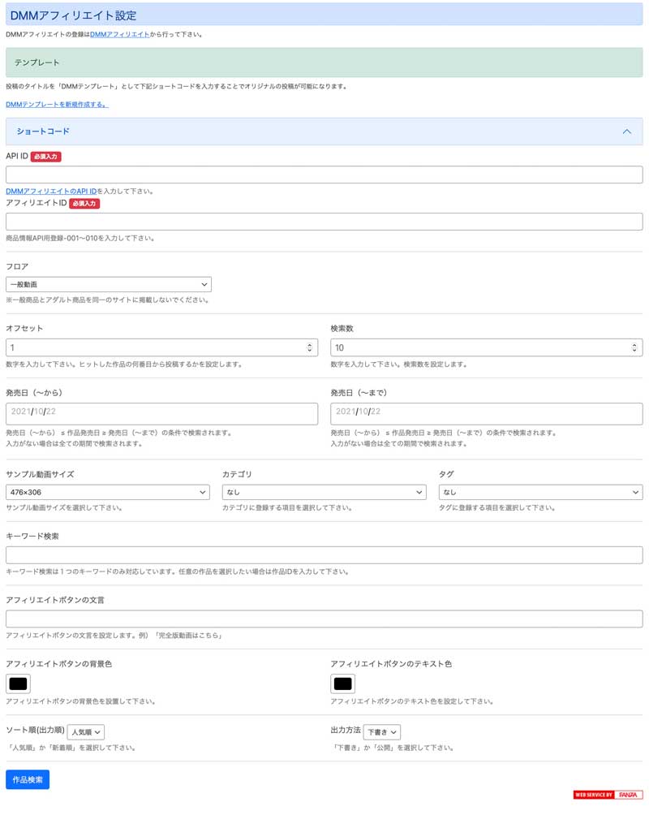Click the オフセット stepper arrows
The image size is (649, 815).
point(309,347)
